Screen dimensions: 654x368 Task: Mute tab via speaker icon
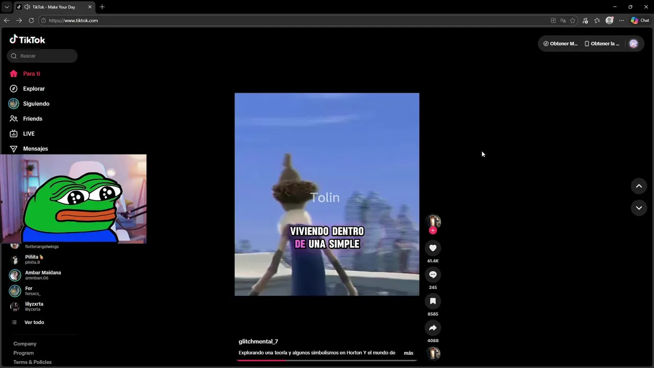coord(27,7)
